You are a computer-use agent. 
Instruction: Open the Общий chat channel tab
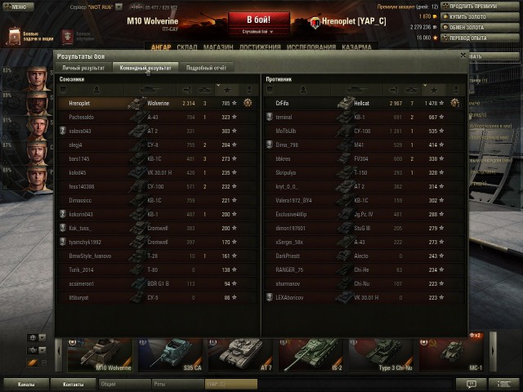pyautogui.click(x=124, y=384)
